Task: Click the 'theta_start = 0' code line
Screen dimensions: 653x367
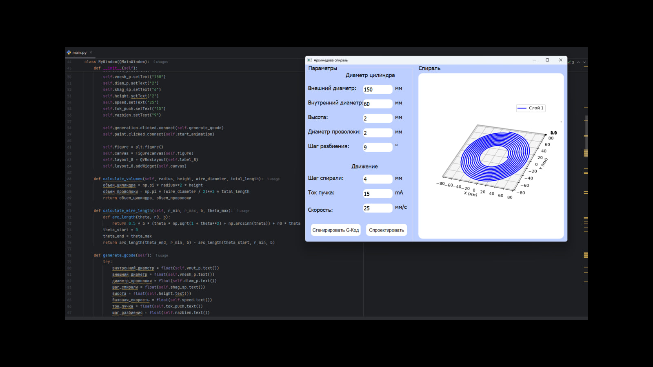Action: 120,230
